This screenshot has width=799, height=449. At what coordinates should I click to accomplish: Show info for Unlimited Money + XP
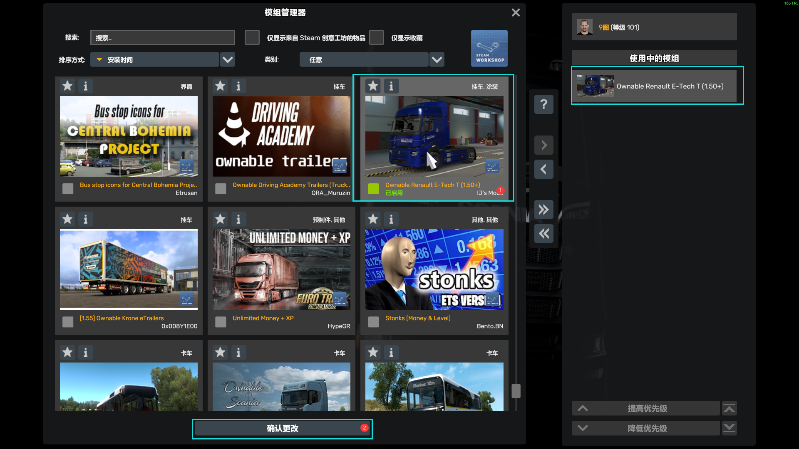[238, 219]
